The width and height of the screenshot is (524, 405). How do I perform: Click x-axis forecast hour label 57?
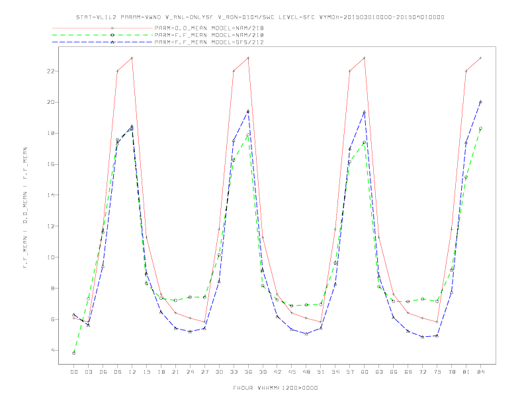[350, 372]
